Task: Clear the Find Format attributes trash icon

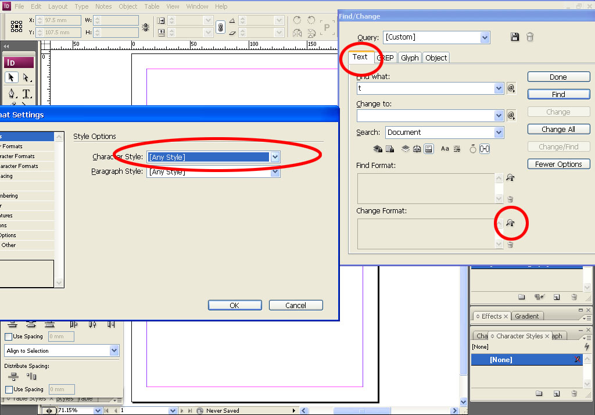Action: [x=510, y=199]
